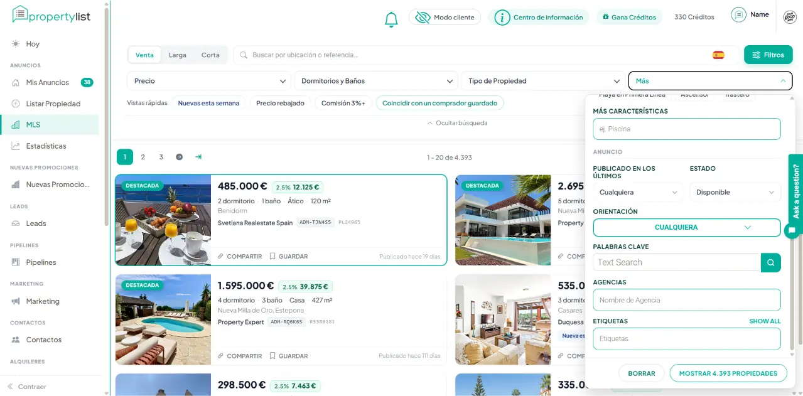Open the Ask a question chat bubble

tap(792, 231)
